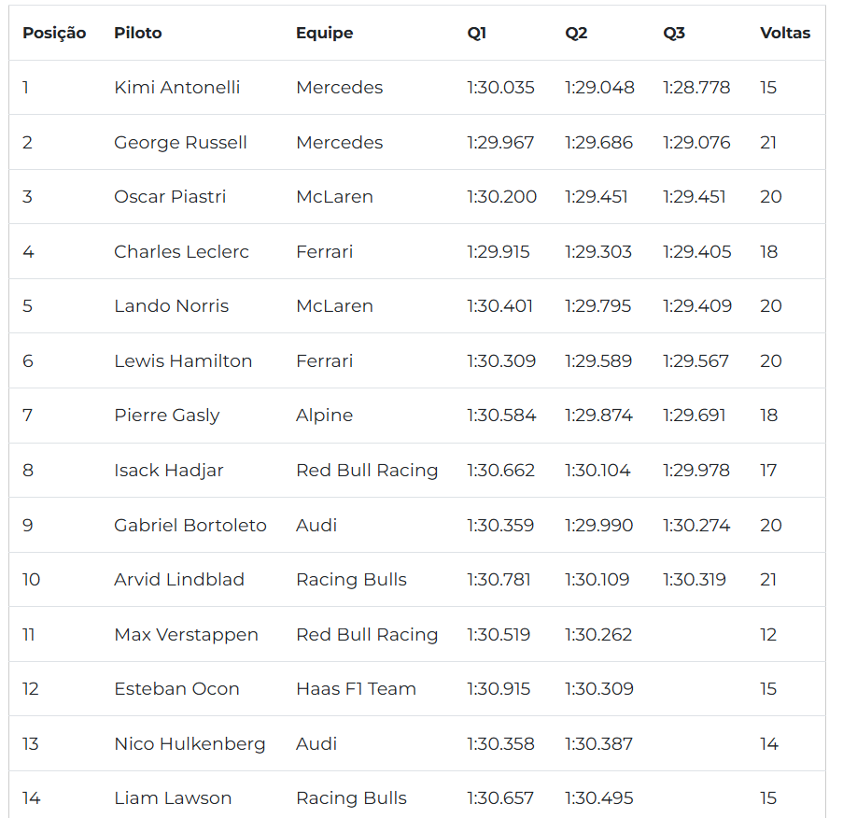Viewport: 843px width, 818px height.
Task: Click the Equipe column header
Action: (x=324, y=33)
